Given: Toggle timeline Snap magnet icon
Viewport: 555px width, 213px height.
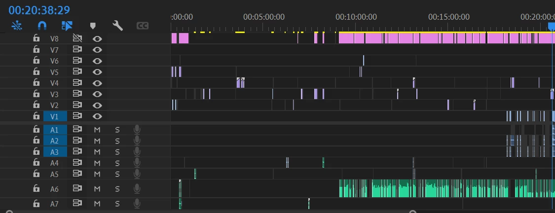Looking at the screenshot, I should [x=42, y=26].
